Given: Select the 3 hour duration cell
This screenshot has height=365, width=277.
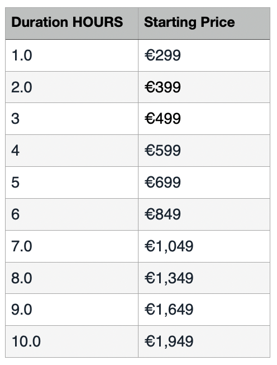Looking at the screenshot, I should [x=71, y=119].
